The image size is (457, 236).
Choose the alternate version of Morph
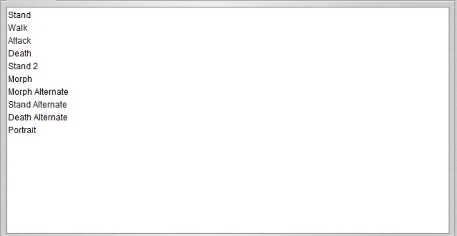(x=38, y=92)
